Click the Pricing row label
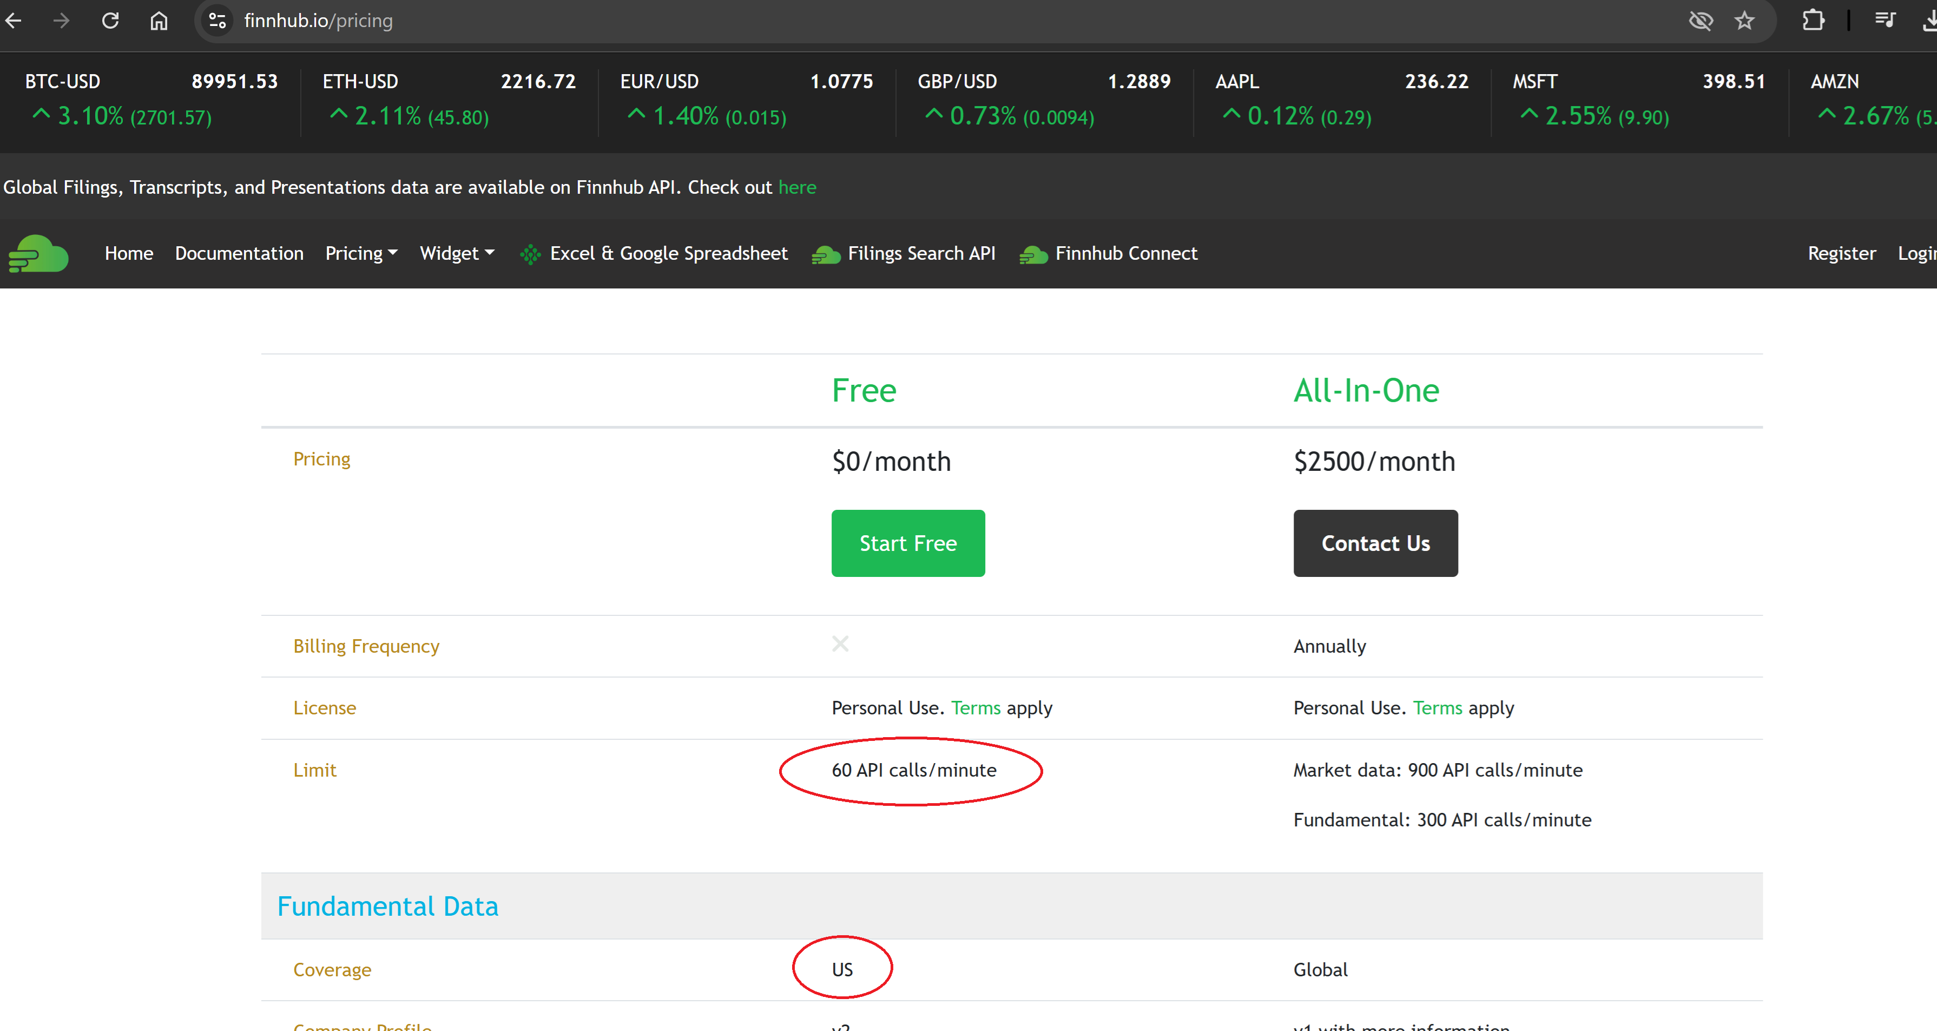The width and height of the screenshot is (1937, 1031). click(x=322, y=459)
